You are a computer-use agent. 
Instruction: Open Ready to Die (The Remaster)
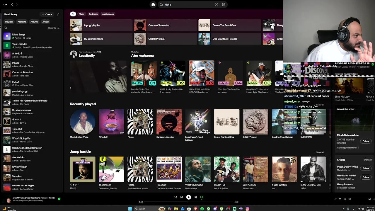tap(32, 149)
